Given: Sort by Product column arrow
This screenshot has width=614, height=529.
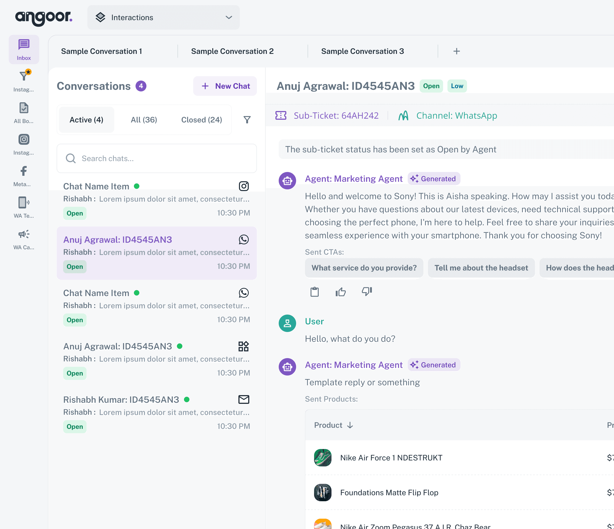Looking at the screenshot, I should 350,425.
